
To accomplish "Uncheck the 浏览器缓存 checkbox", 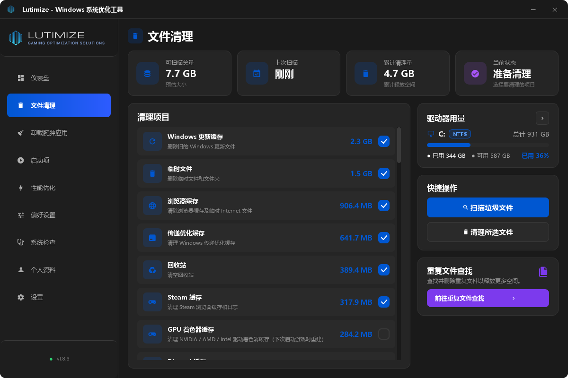I will pos(384,206).
